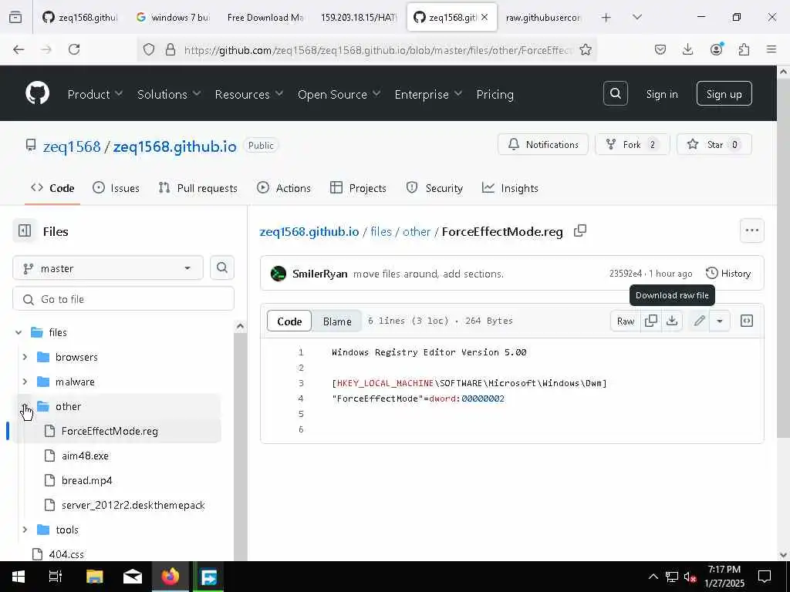Viewport: 790px width, 592px height.
Task: Open the GitHub search icon
Action: pos(615,93)
